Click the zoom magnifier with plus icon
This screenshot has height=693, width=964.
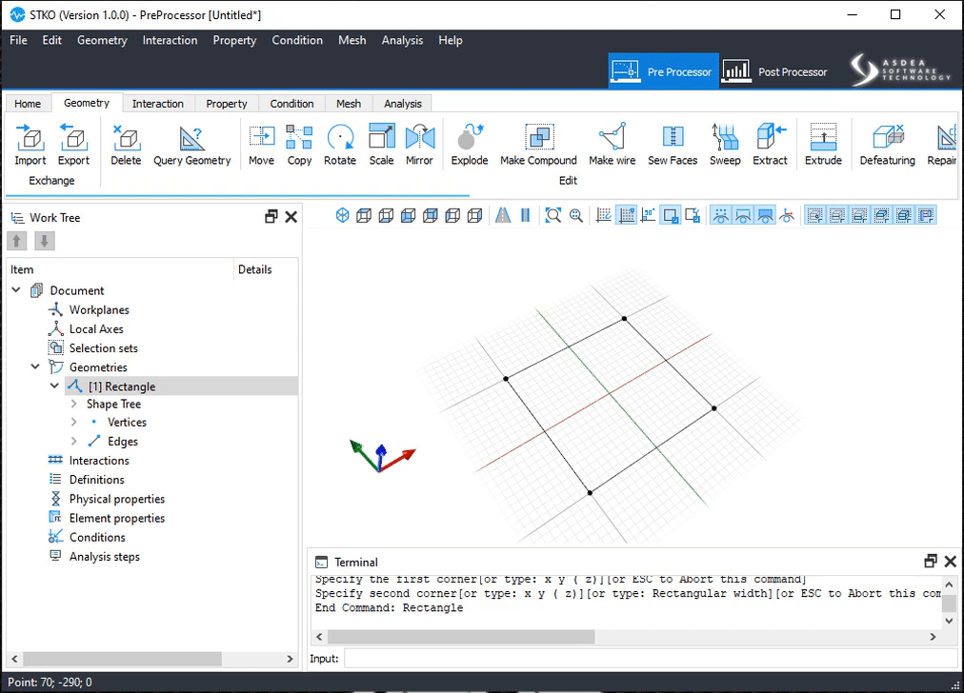576,216
